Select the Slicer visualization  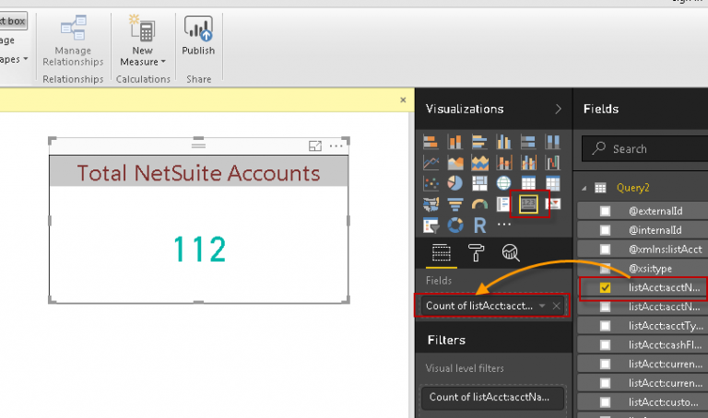click(431, 225)
